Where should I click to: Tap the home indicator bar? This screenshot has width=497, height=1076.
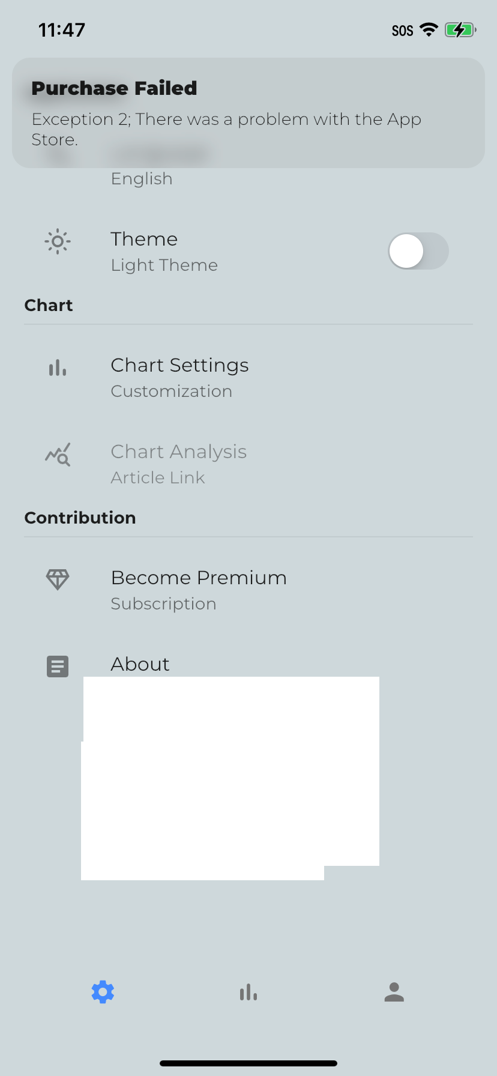point(248,1063)
